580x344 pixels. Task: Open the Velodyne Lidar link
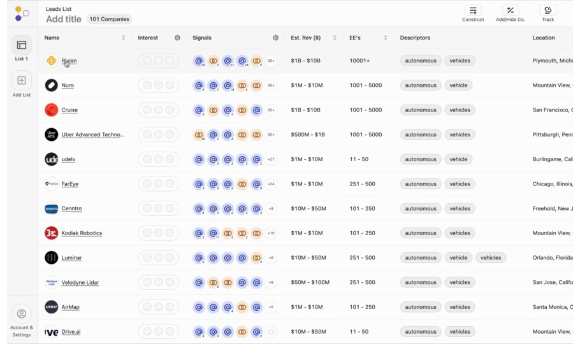click(80, 282)
